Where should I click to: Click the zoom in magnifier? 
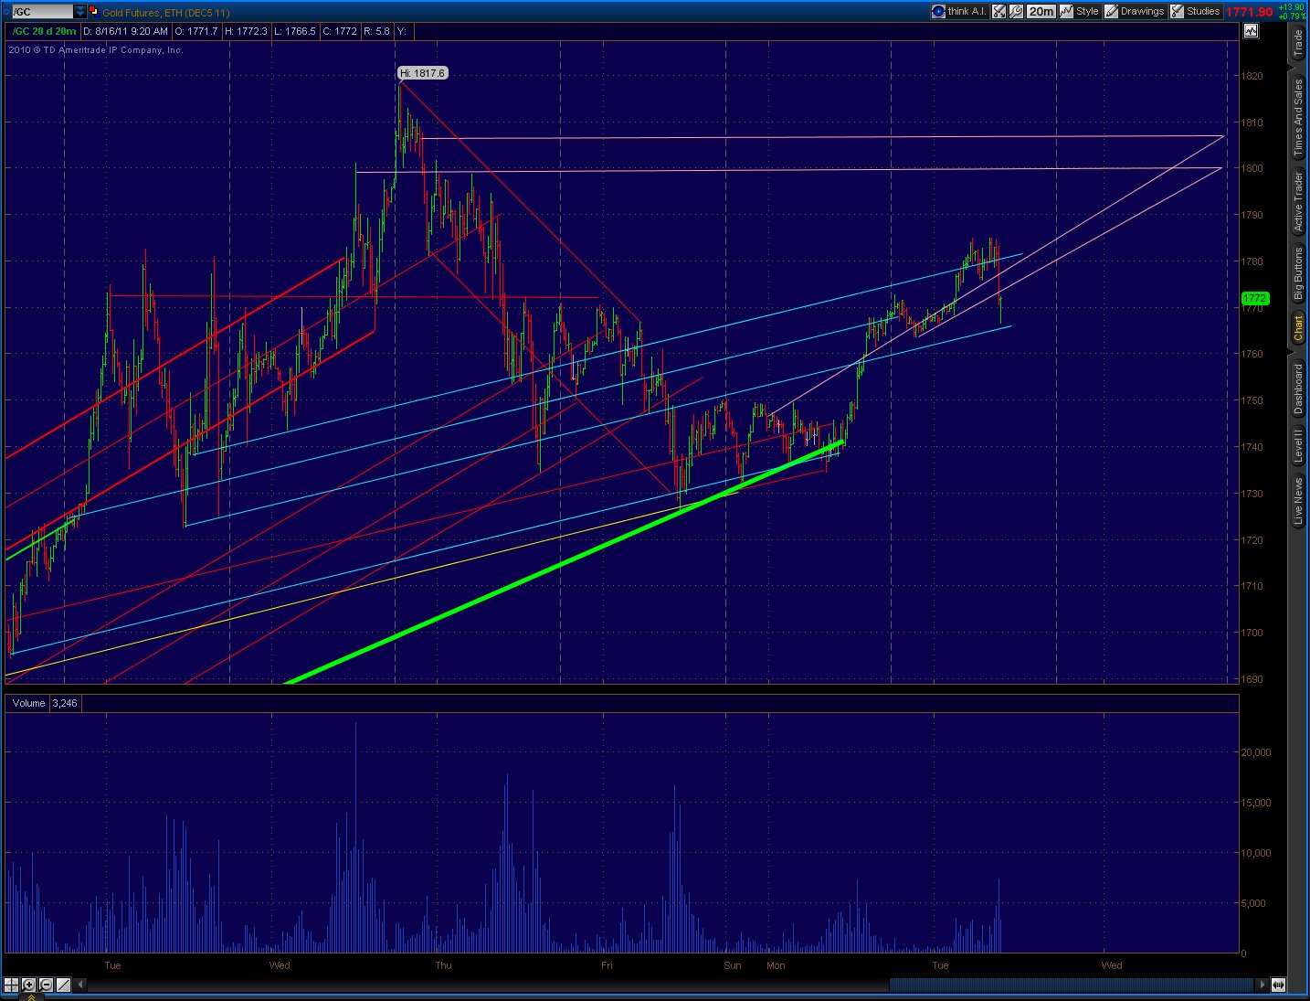[x=29, y=985]
